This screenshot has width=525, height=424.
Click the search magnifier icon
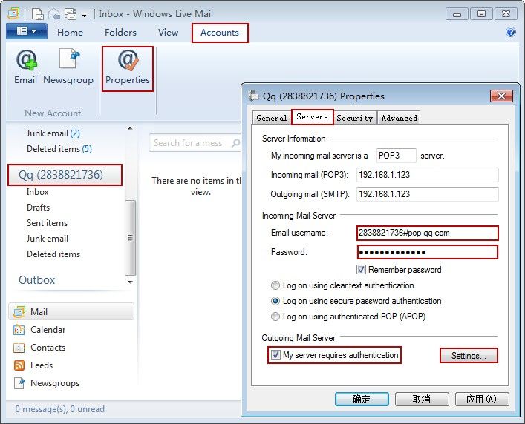tap(235, 143)
